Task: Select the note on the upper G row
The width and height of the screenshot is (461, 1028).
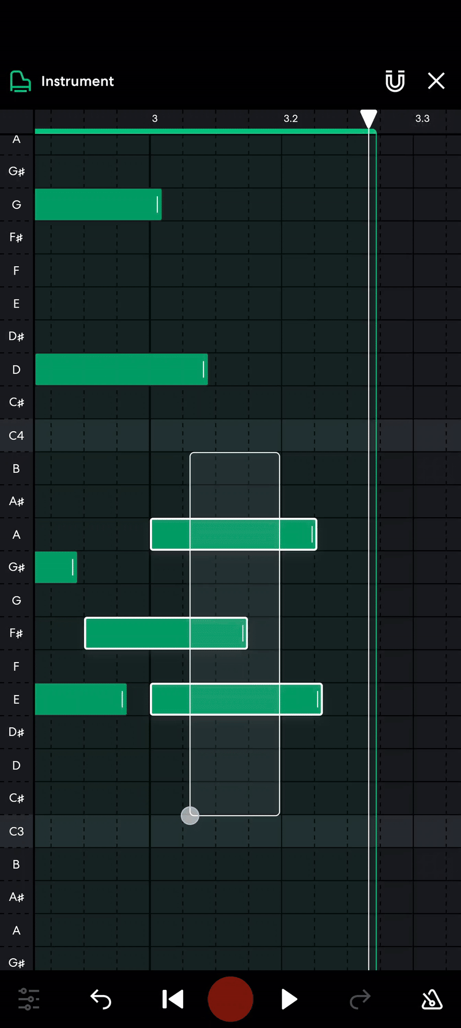Action: click(98, 204)
